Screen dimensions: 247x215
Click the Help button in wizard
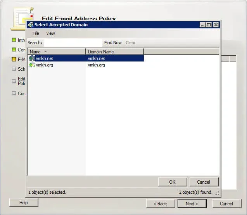tap(24, 203)
